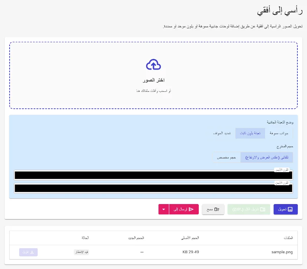Click the download button for sample.png

pyautogui.click(x=28, y=252)
